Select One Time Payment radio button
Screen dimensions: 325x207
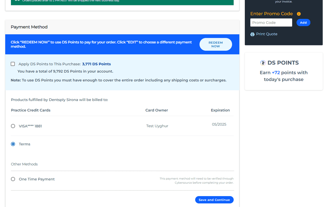(13, 179)
